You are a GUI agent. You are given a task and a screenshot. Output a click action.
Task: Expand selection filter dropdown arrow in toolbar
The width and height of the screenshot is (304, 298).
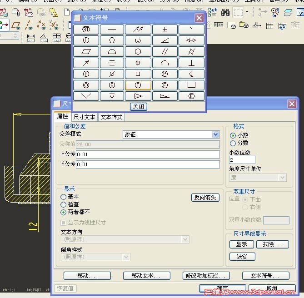[x=247, y=12]
